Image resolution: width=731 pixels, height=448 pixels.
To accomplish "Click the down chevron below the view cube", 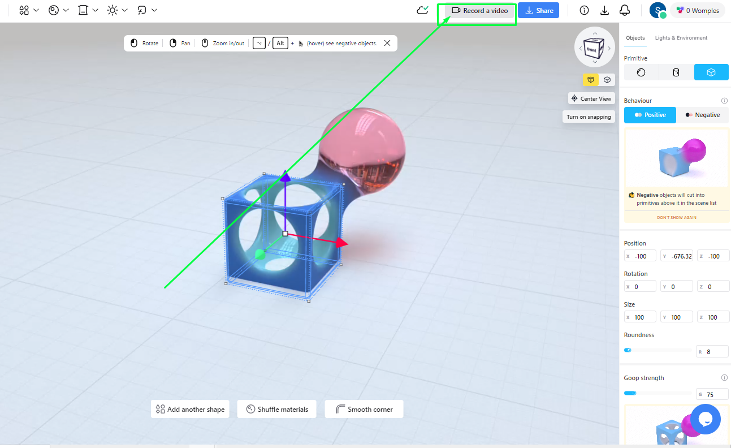I will click(x=595, y=62).
